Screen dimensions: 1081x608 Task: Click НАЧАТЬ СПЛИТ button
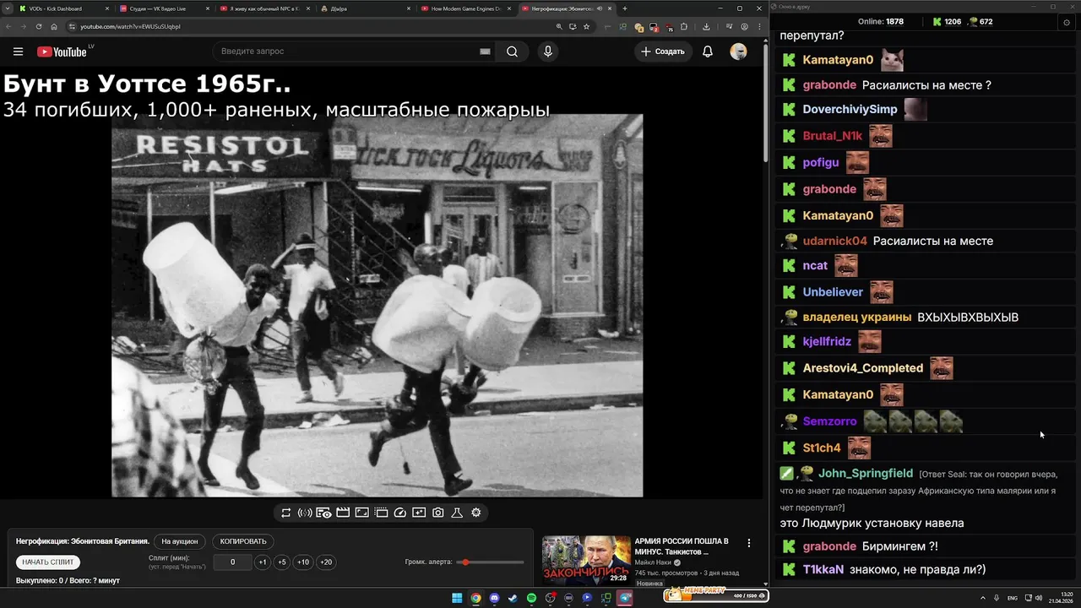coord(48,562)
